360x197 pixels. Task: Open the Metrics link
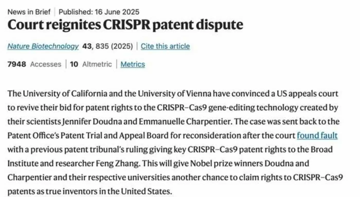133,64
